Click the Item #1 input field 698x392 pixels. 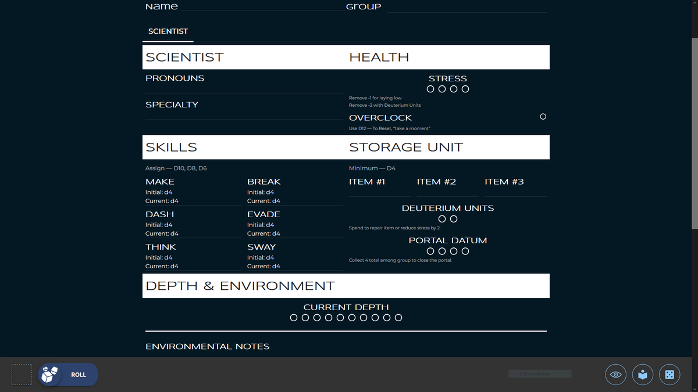coord(380,192)
